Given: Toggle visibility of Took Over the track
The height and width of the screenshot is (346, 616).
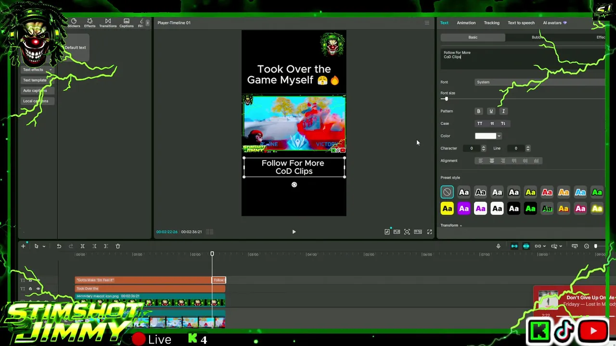Looking at the screenshot, I should pyautogui.click(x=38, y=289).
